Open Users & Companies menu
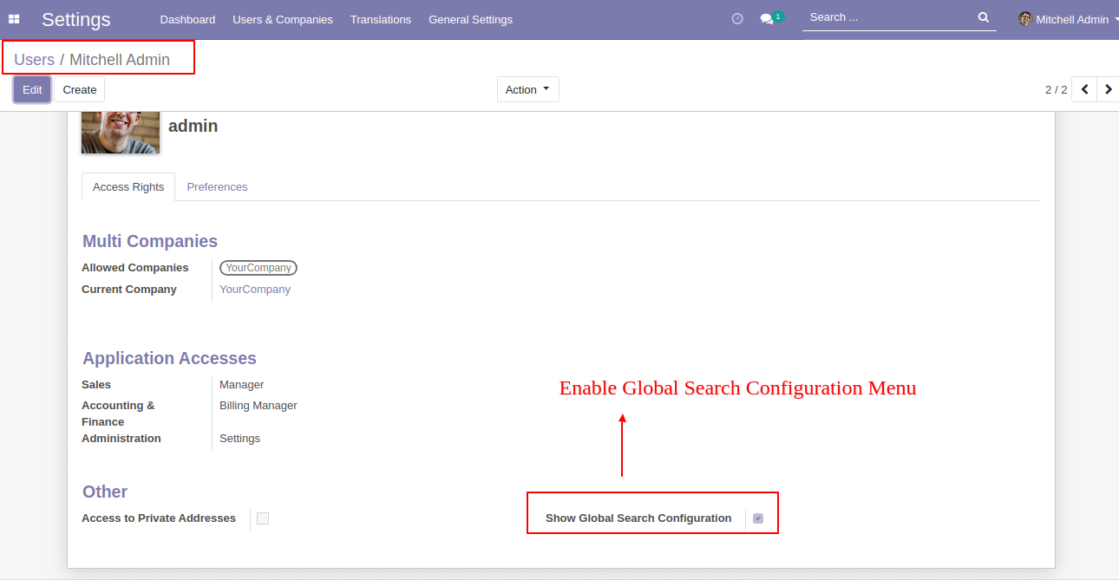The image size is (1119, 580). [x=283, y=19]
